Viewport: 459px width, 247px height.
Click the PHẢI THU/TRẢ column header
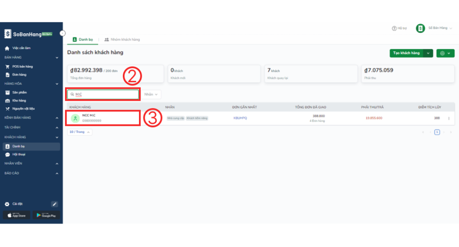coord(372,107)
